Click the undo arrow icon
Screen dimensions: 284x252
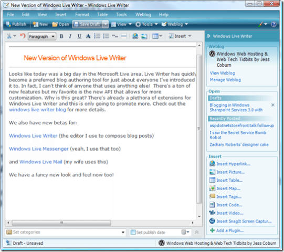point(23,36)
